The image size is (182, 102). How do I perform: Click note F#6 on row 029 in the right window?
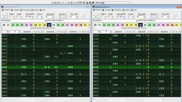pyautogui.click(x=138, y=36)
